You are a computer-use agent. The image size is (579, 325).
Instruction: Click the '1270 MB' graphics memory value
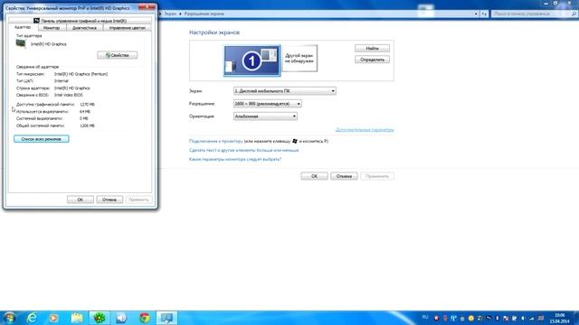tap(87, 105)
